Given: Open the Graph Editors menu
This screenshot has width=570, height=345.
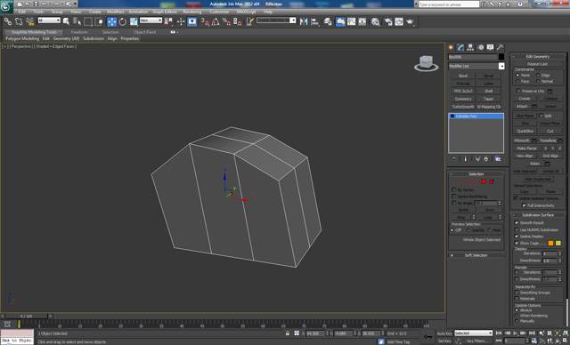Looking at the screenshot, I should click(x=164, y=12).
